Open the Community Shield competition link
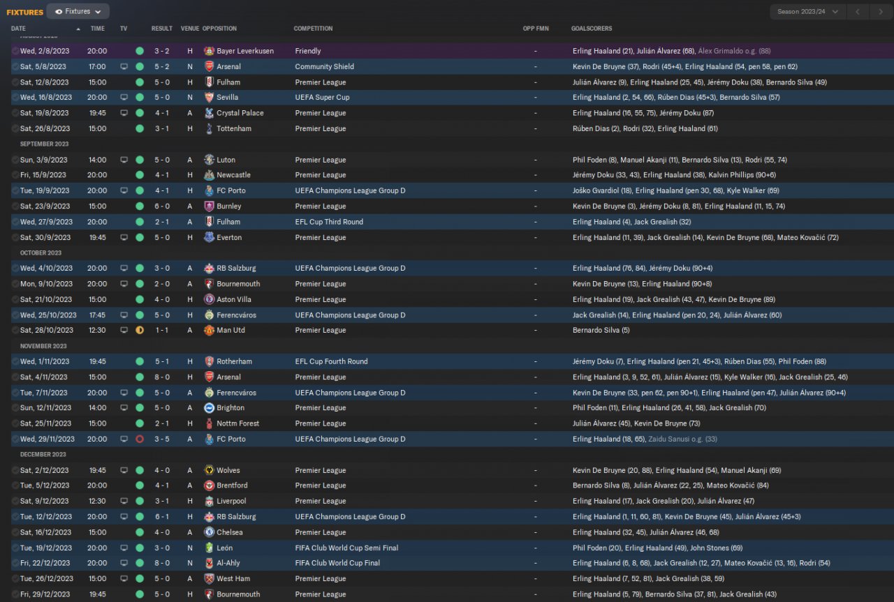The width and height of the screenshot is (894, 602). [324, 67]
